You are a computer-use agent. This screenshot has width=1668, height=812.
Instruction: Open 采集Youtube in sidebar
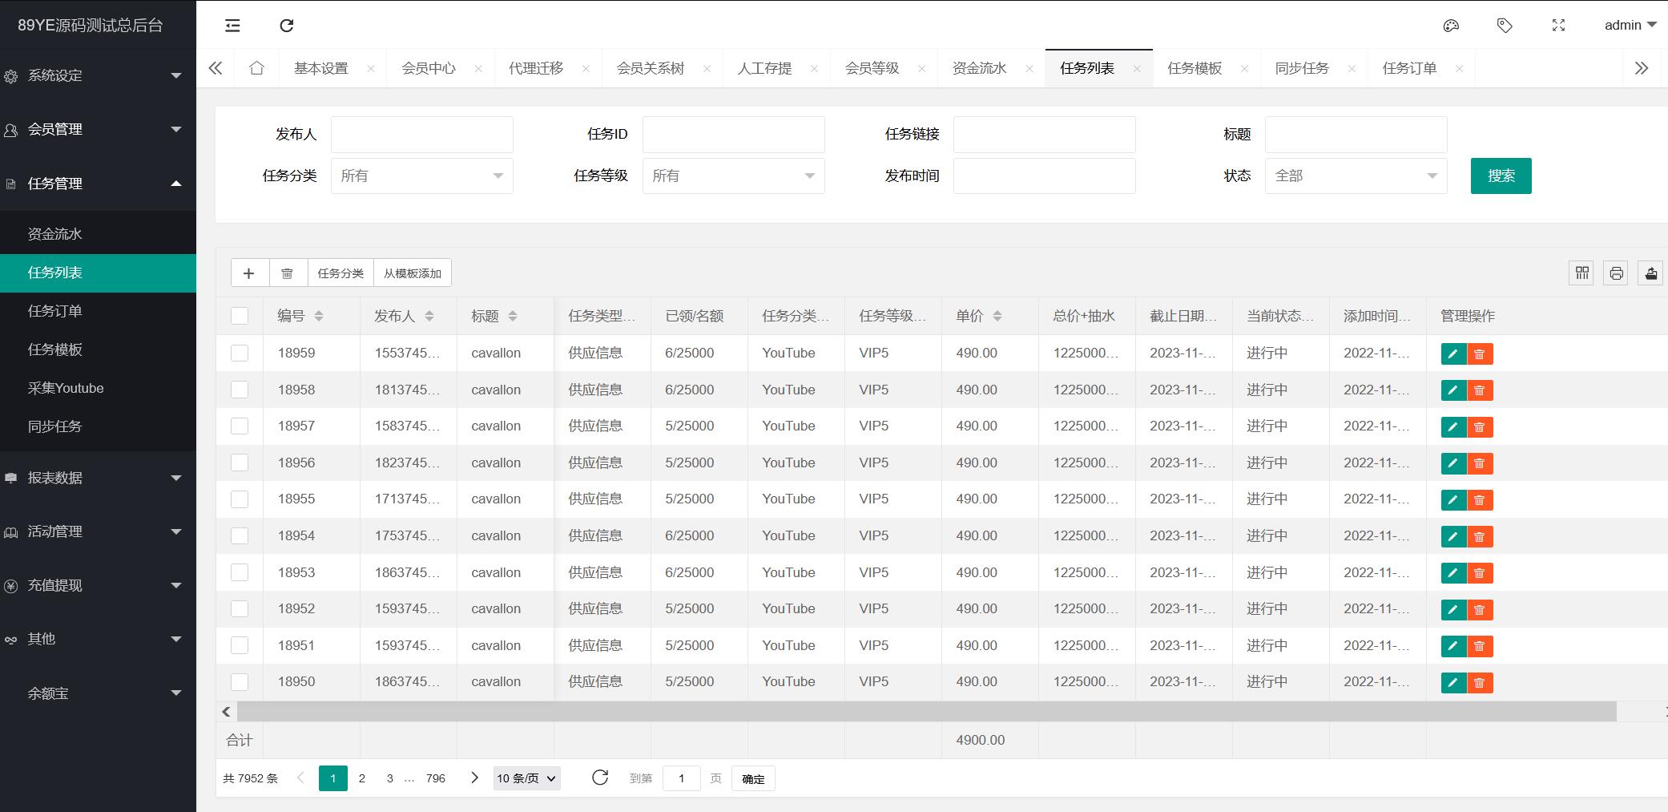98,388
